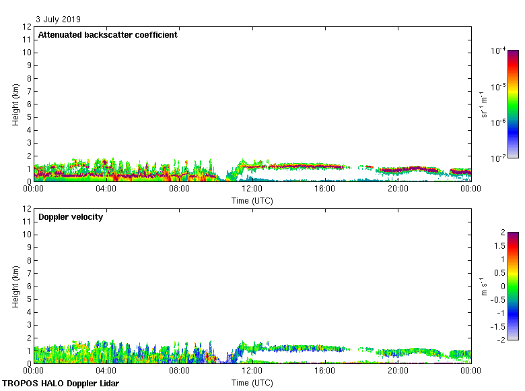Viewport: 525px width, 391px height.
Task: Select the Attenuated backscatter coefficient plot title
Action: (x=108, y=35)
